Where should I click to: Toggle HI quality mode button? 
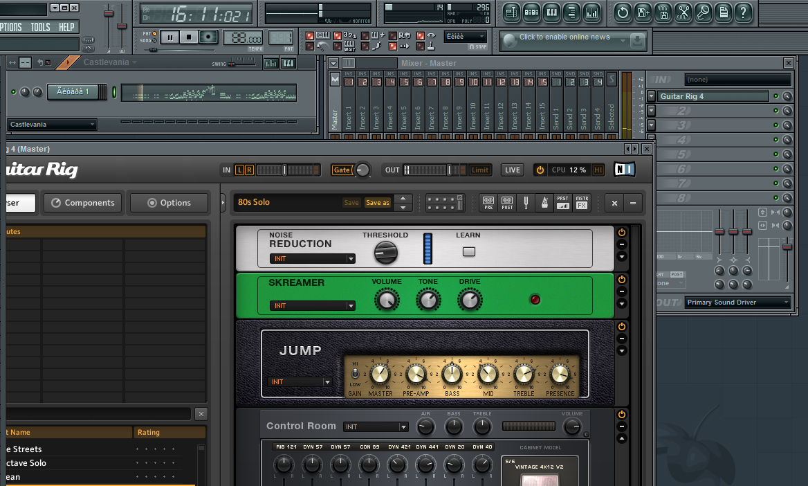point(598,170)
